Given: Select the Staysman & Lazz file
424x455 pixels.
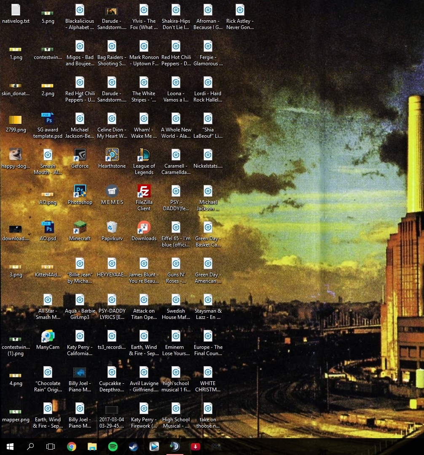Looking at the screenshot, I should pyautogui.click(x=208, y=306).
